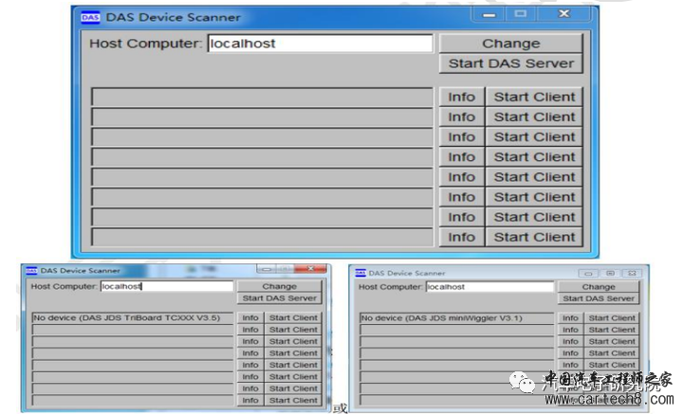Click Info on the fourth row of the large window

(462, 157)
